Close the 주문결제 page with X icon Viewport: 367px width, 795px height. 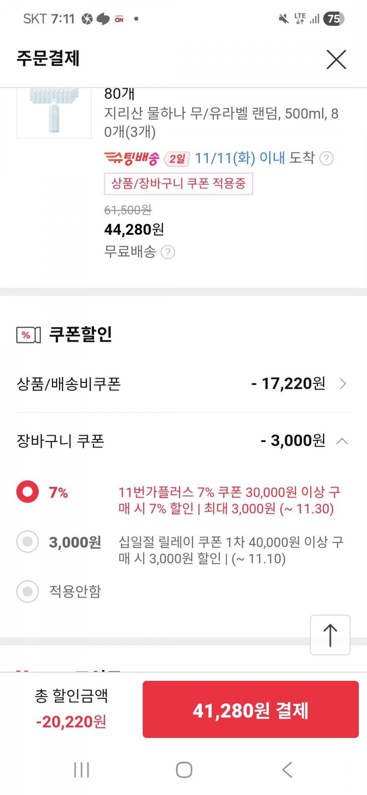[336, 60]
